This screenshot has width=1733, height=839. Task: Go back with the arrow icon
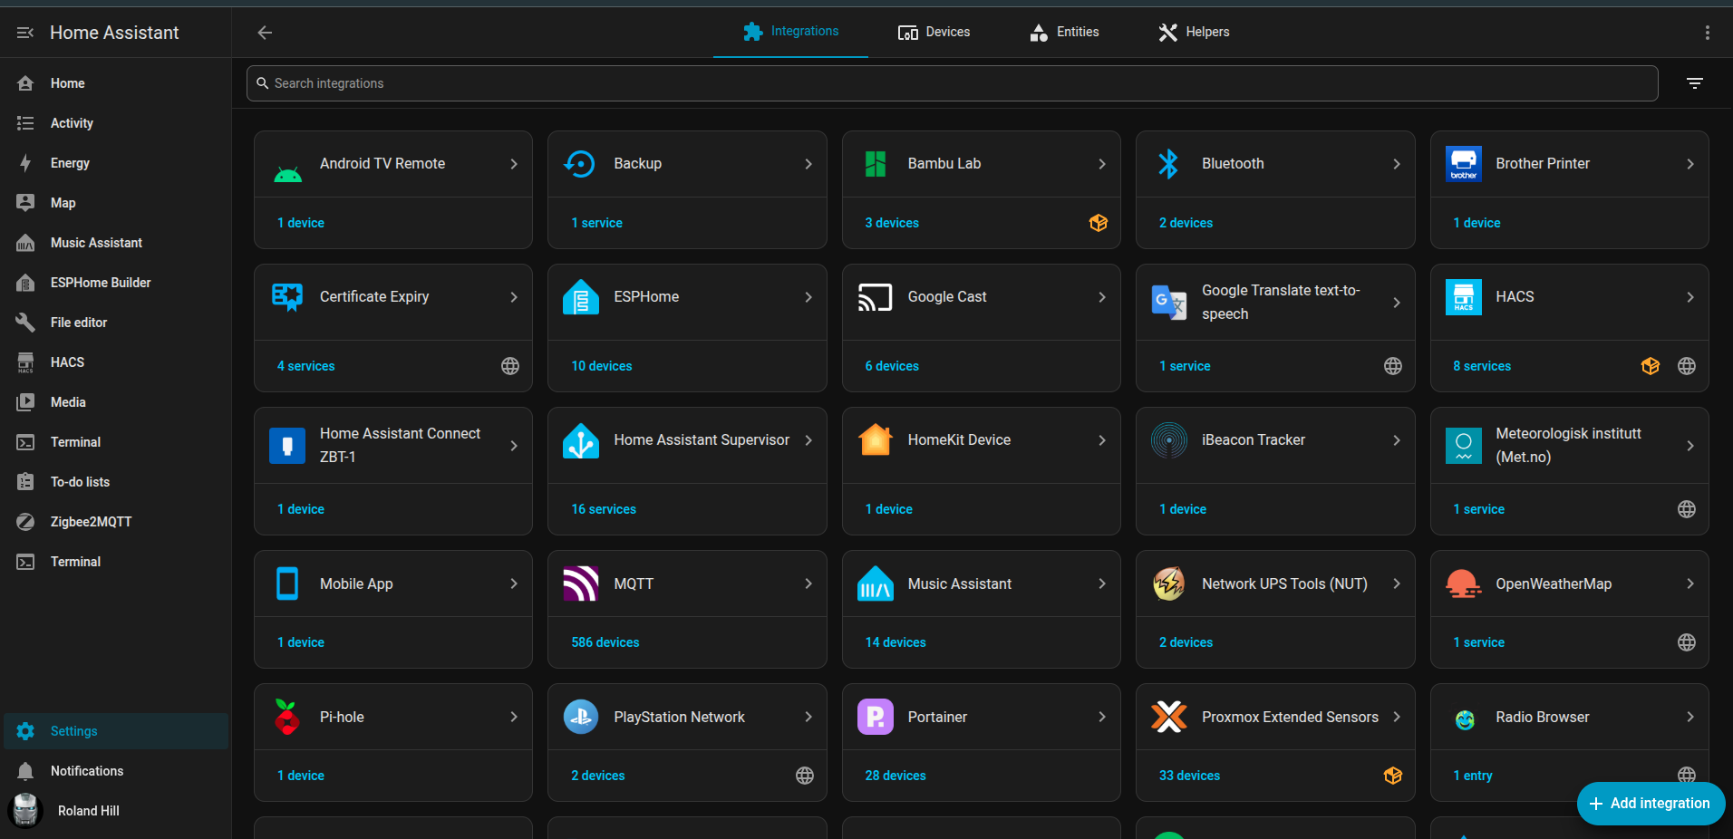pyautogui.click(x=265, y=33)
